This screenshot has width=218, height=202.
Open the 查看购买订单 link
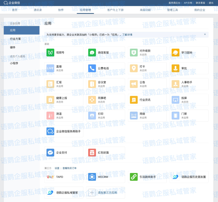point(69,168)
